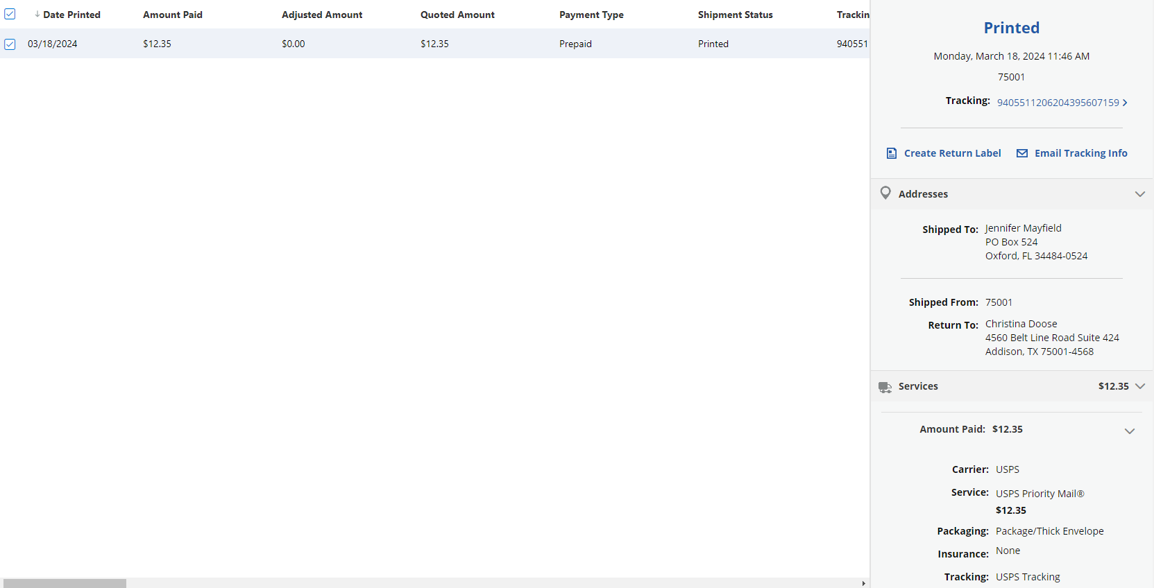Viewport: 1154px width, 588px height.
Task: Select the 03/18/2024 date cell
Action: pos(53,44)
